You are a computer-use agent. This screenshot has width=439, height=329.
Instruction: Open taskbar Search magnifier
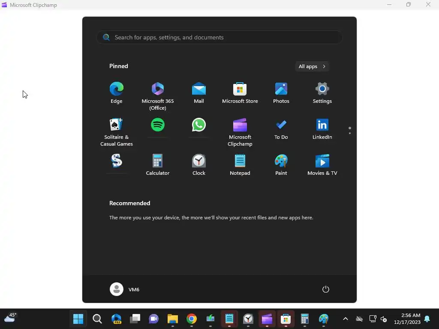[x=97, y=319]
